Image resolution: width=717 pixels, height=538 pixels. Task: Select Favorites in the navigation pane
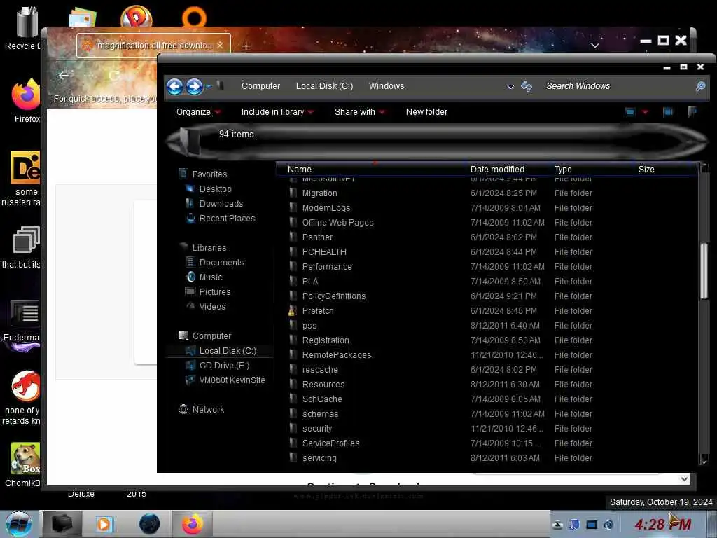point(209,174)
